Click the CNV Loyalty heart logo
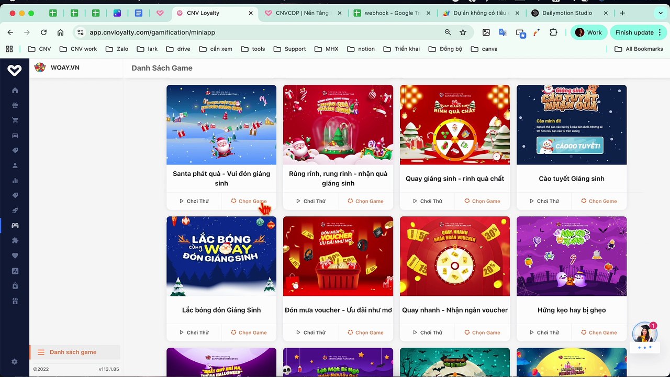Viewport: 670px width, 377px height. 15,70
